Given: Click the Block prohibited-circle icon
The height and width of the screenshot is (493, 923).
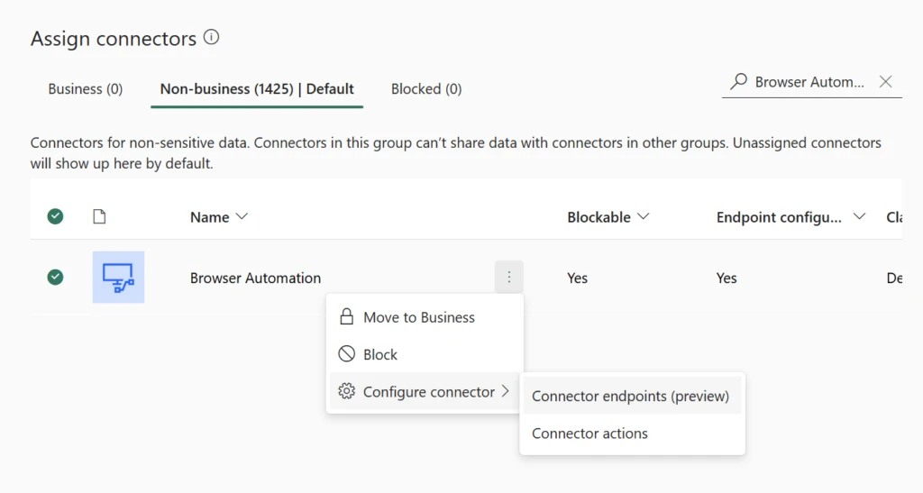Looking at the screenshot, I should (346, 355).
